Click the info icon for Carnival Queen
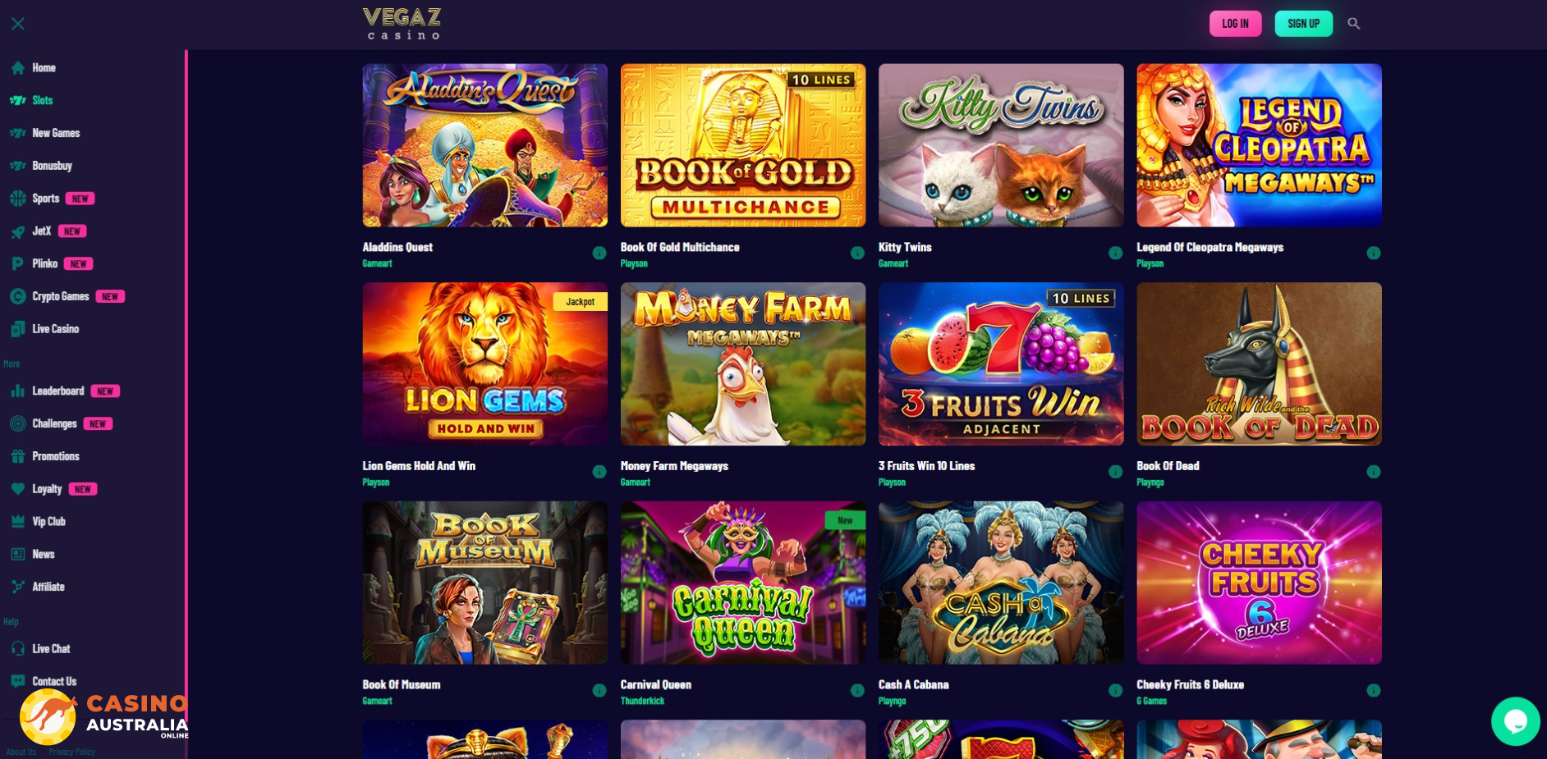The width and height of the screenshot is (1547, 759). (857, 691)
